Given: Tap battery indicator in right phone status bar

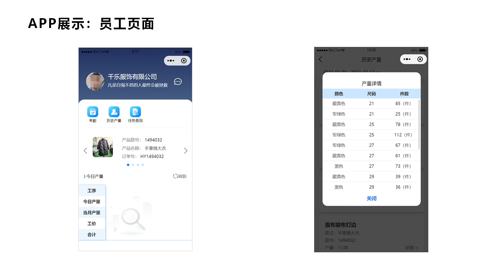Looking at the screenshot, I should pos(423,50).
